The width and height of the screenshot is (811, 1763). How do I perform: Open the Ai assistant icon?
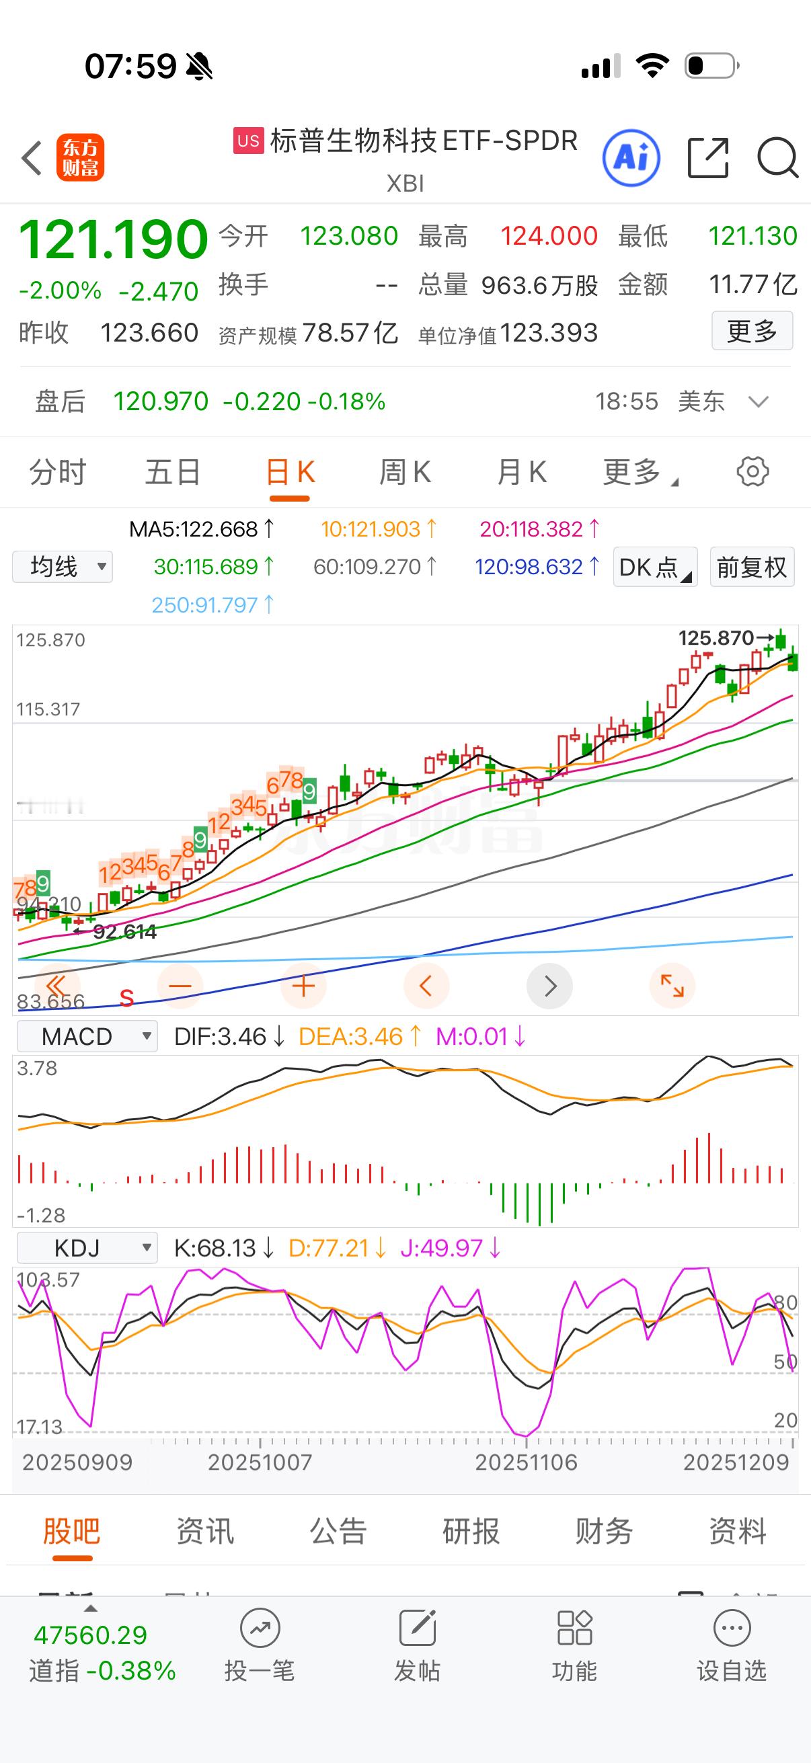(x=631, y=158)
